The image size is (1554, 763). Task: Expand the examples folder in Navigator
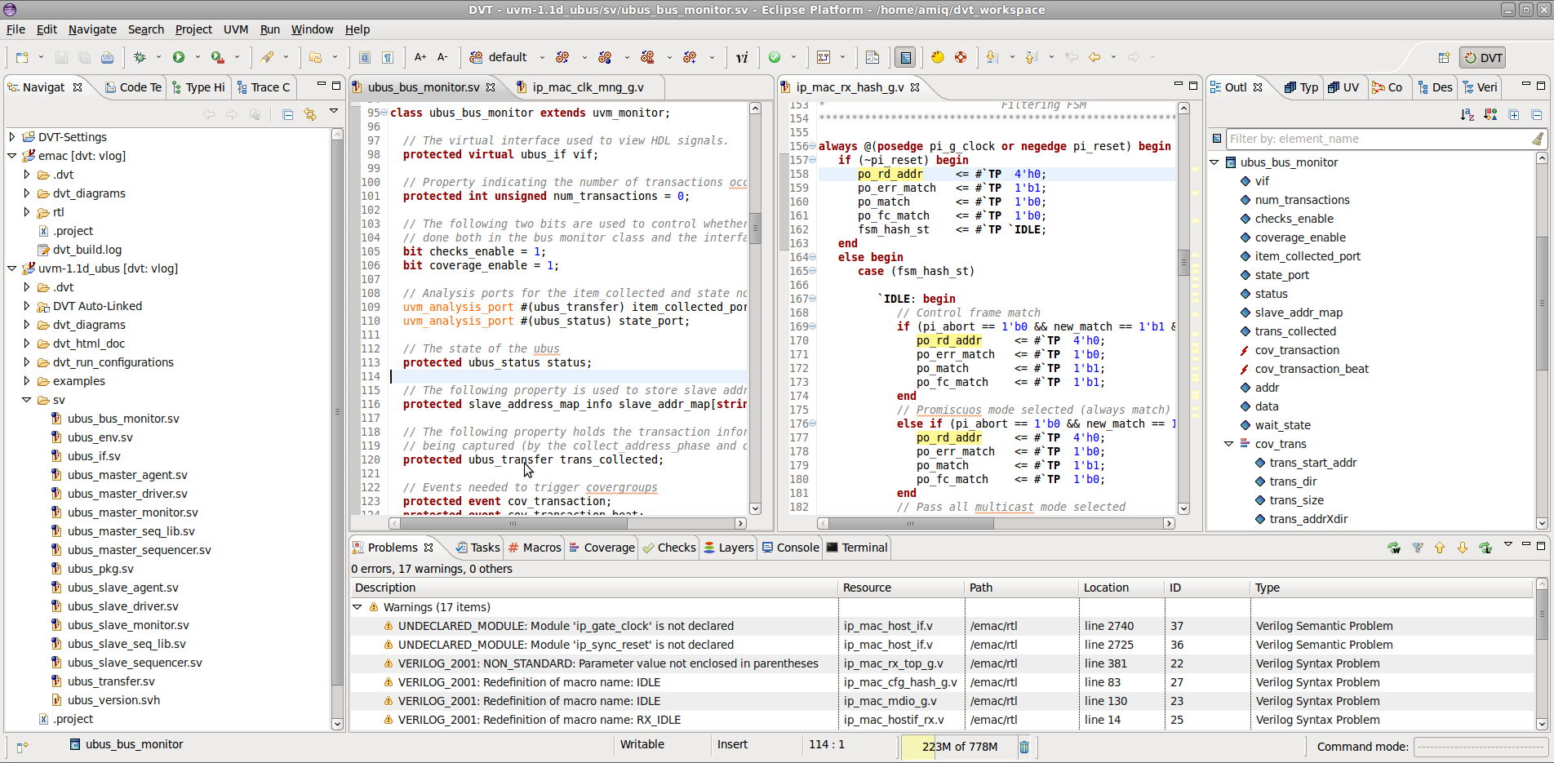(25, 381)
